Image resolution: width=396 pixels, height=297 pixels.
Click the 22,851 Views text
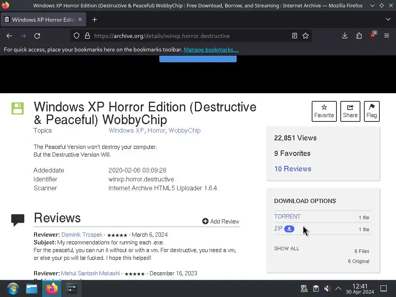pos(295,138)
